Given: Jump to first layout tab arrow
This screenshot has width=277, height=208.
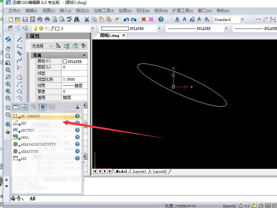Looking at the screenshot, I should pos(95,171).
